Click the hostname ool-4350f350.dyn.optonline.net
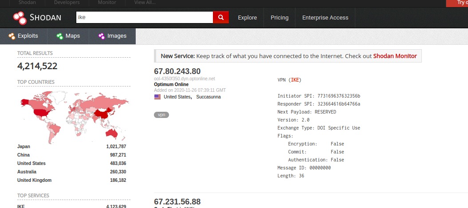Image resolution: width=468 pixels, height=208 pixels. [185, 79]
